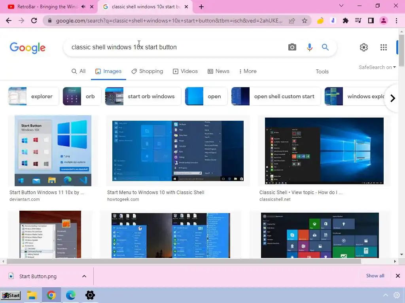Toggle the Chrome side panel

tap(371, 21)
